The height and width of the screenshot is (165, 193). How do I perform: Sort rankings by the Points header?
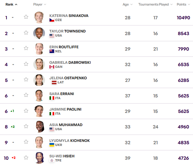point(183,4)
